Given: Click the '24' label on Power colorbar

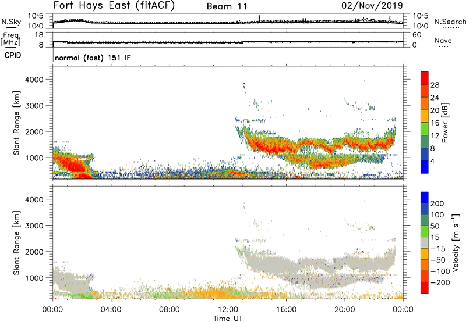Looking at the screenshot, I should (x=435, y=98).
